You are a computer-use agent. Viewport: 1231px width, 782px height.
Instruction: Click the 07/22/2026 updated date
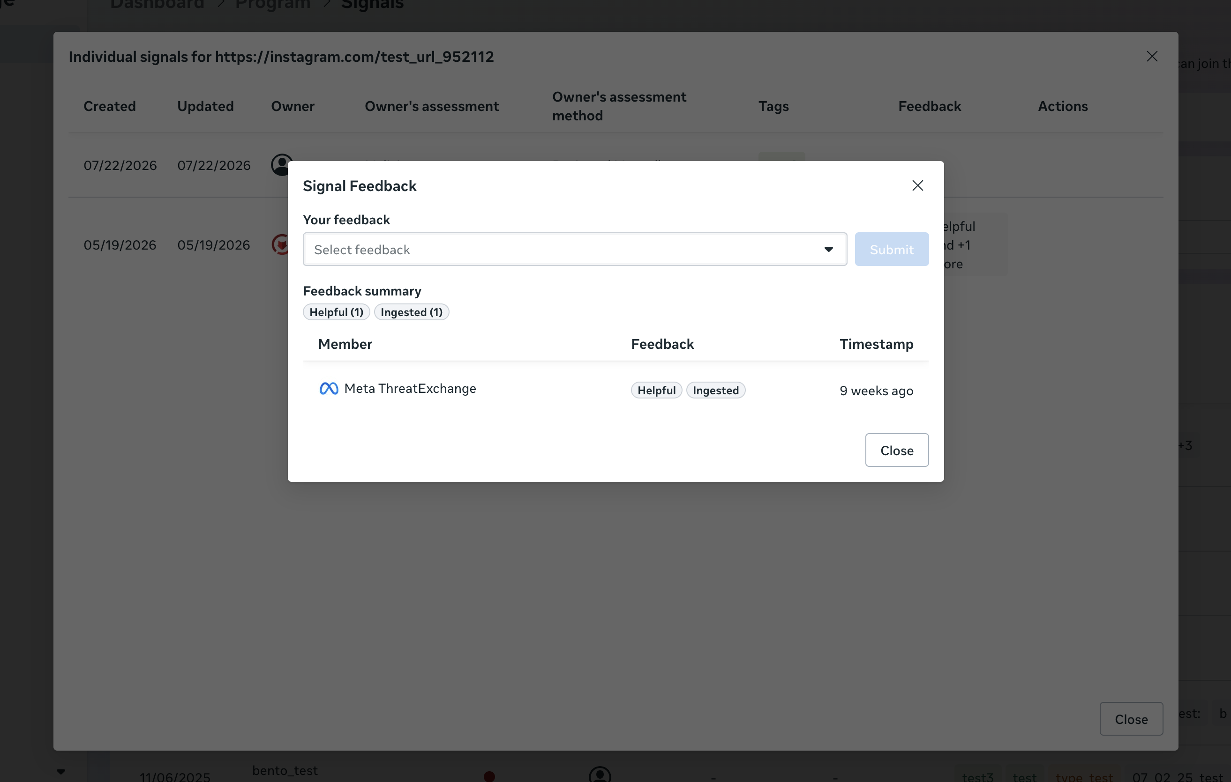(214, 165)
